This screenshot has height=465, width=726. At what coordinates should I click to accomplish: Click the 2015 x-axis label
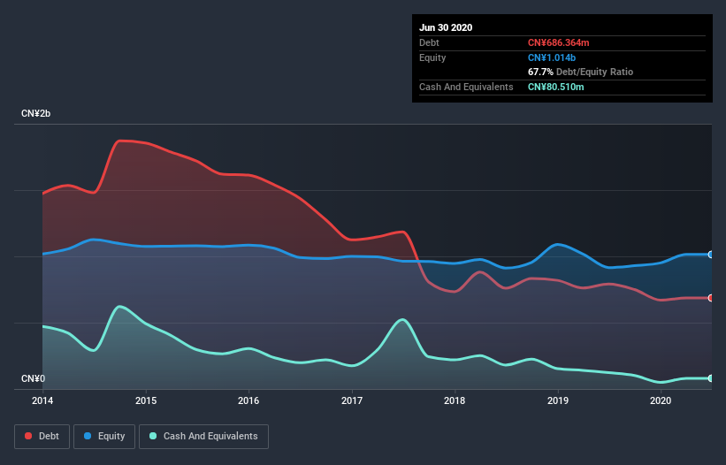[146, 400]
